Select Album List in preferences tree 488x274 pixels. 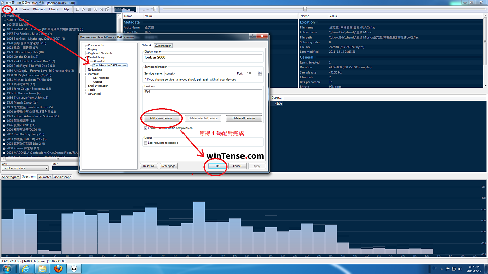(x=99, y=61)
